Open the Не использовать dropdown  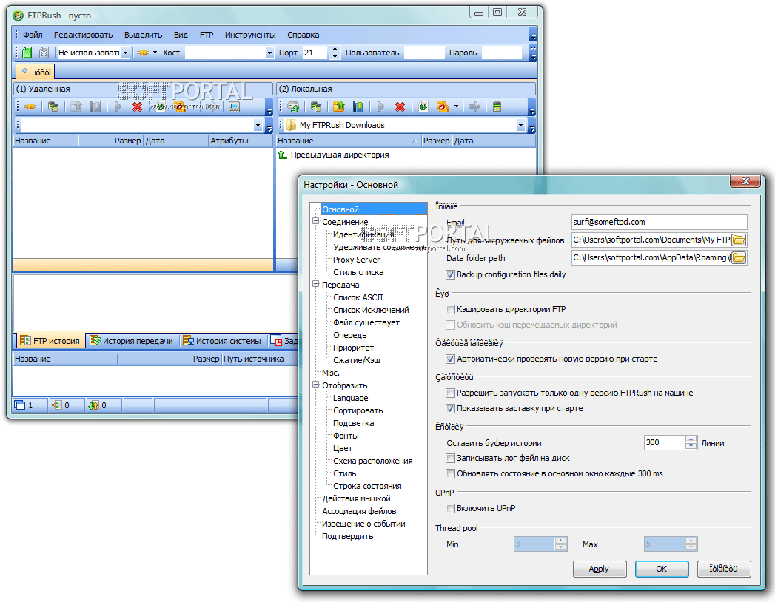click(126, 53)
